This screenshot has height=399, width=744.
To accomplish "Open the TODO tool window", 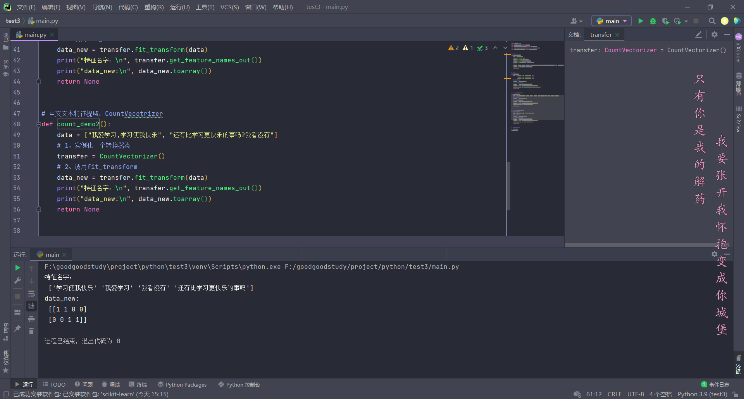I will [54, 384].
